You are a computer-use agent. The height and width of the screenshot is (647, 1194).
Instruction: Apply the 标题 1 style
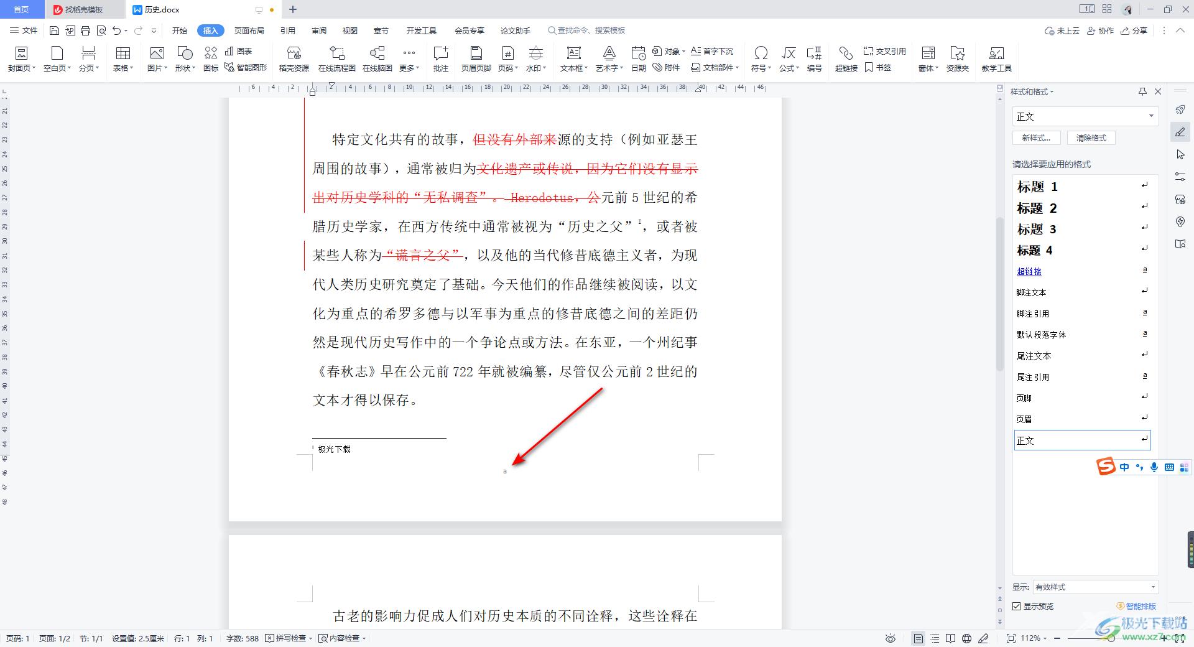tap(1083, 187)
